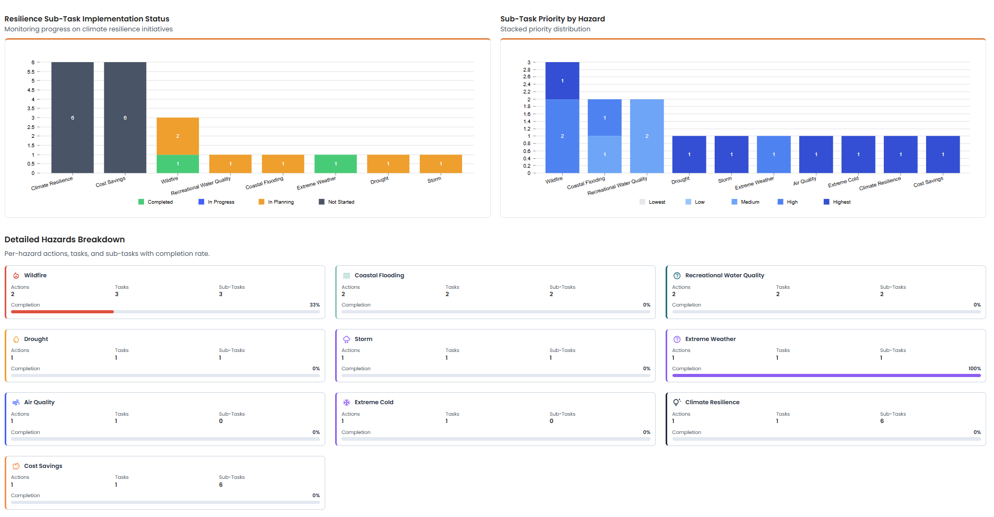Click the Sub-Task Priority by Hazard heading
The width and height of the screenshot is (994, 517).
(552, 19)
